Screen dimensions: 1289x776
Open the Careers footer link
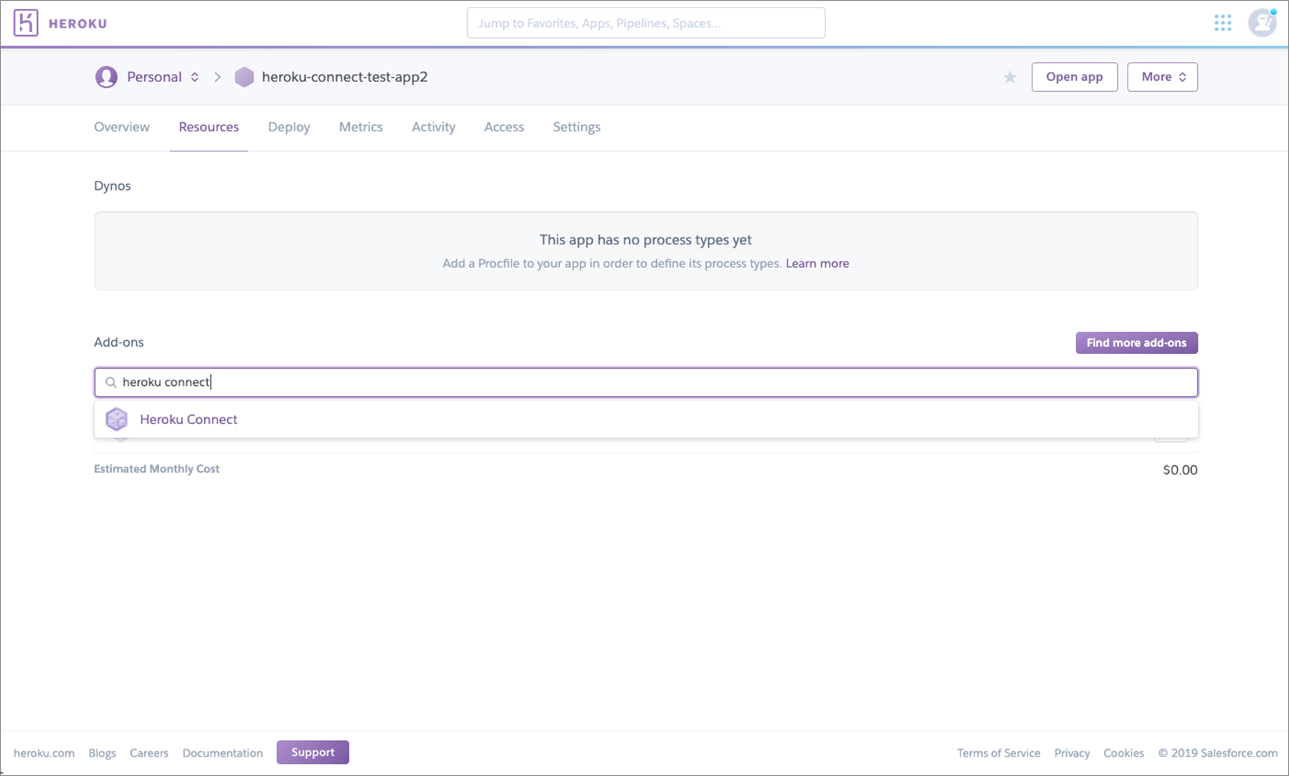(149, 753)
